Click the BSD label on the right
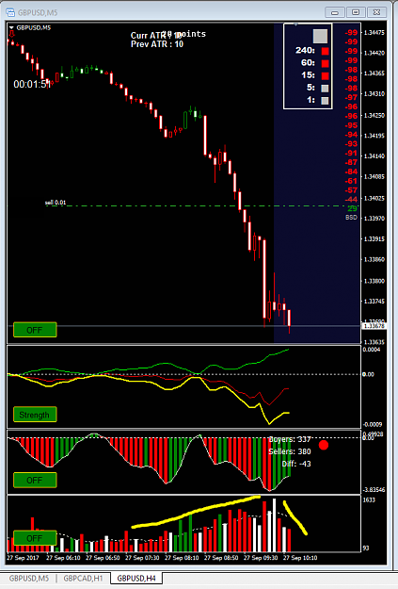The width and height of the screenshot is (398, 589). pyautogui.click(x=351, y=218)
